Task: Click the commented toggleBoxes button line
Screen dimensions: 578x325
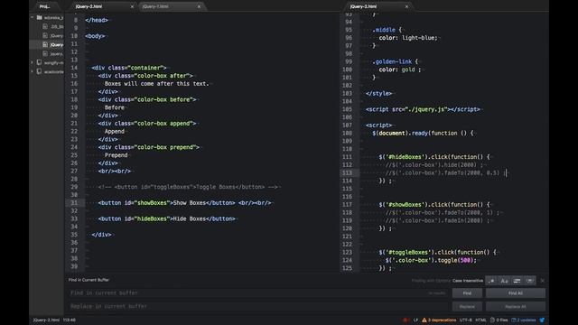Action: 188,187
